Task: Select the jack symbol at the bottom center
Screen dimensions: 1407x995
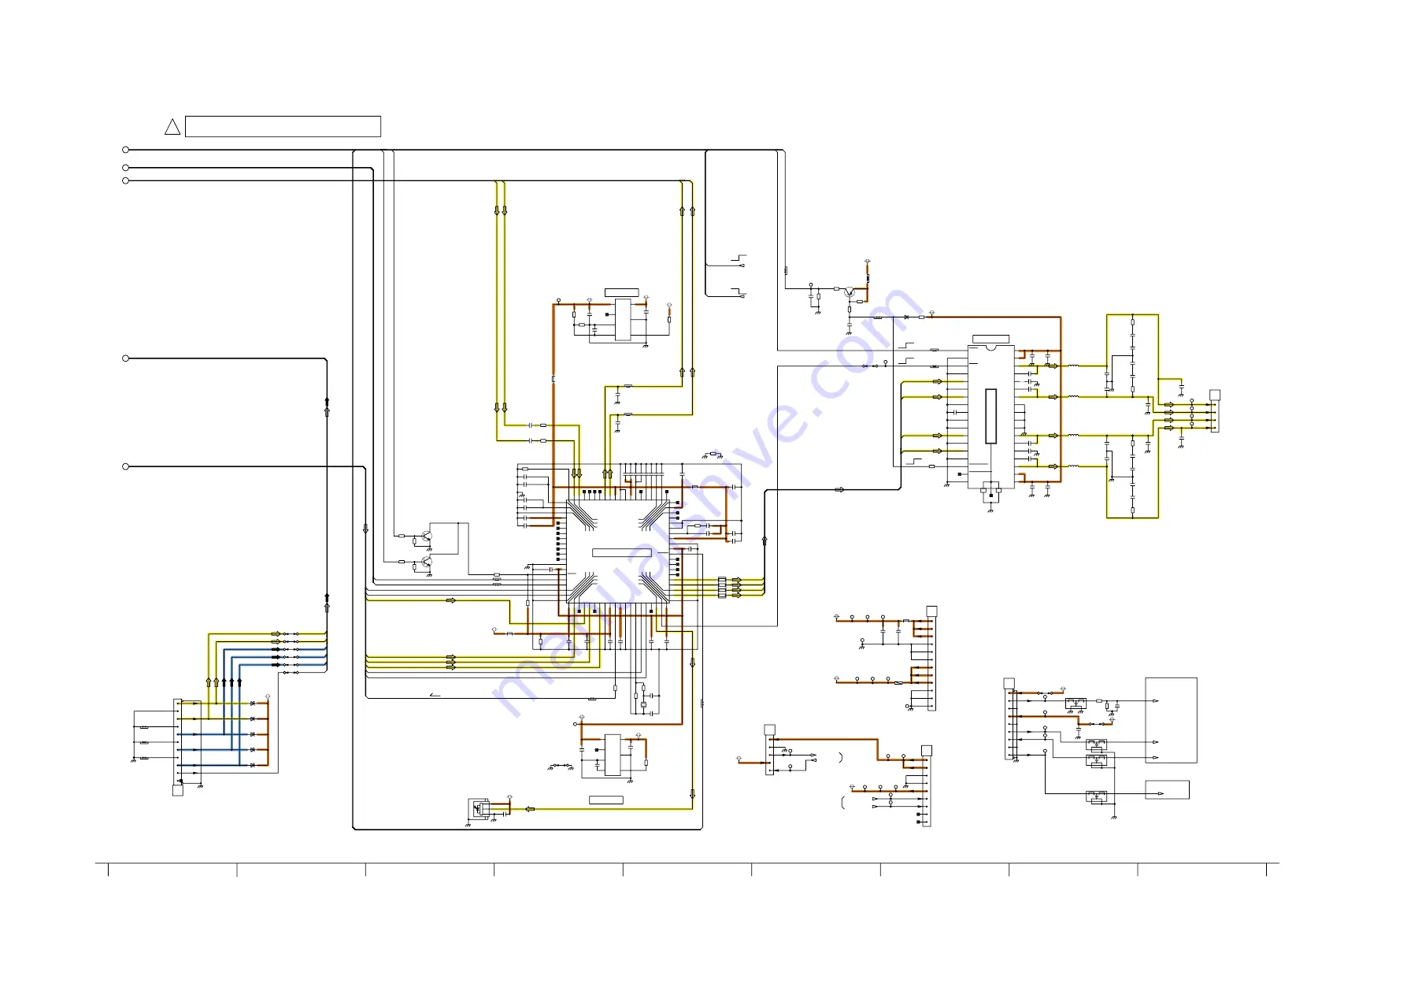Action: (x=478, y=808)
